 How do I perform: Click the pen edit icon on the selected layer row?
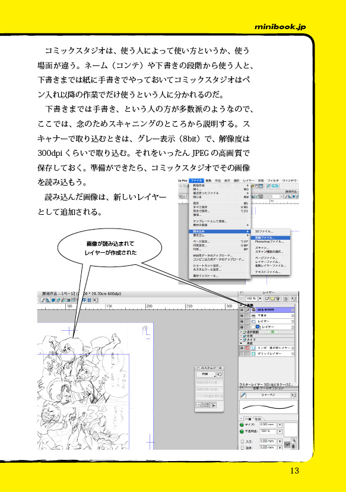[247, 310]
